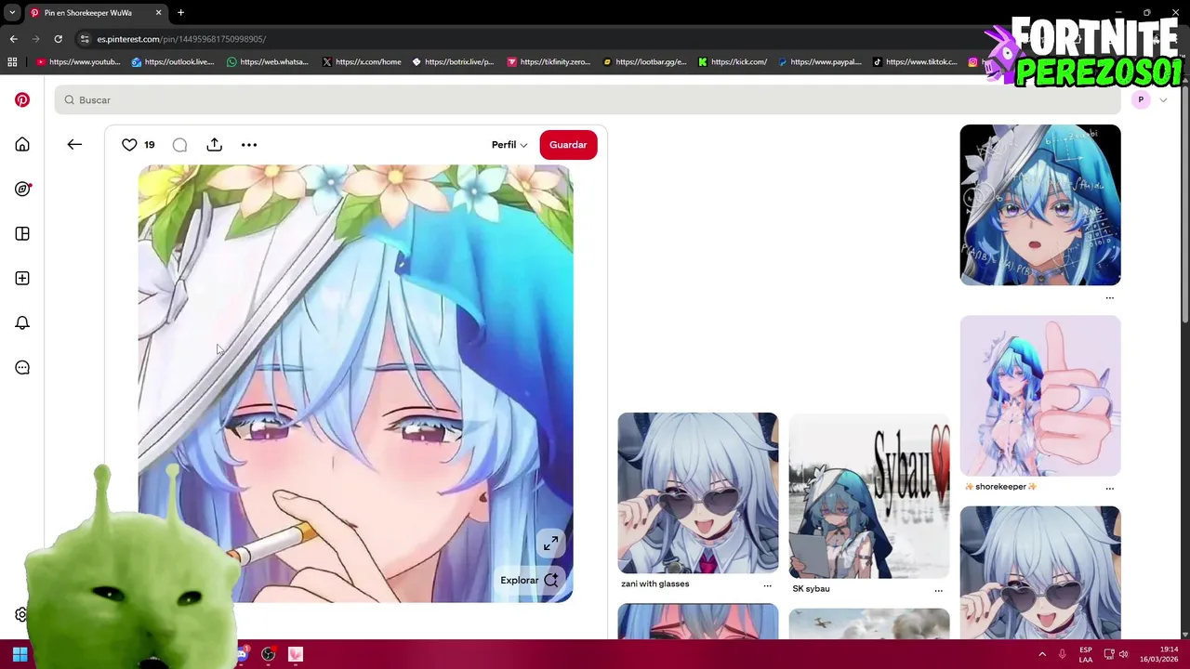Open site information icon in address bar
Screen dimensions: 1190x669
pyautogui.click(x=85, y=39)
